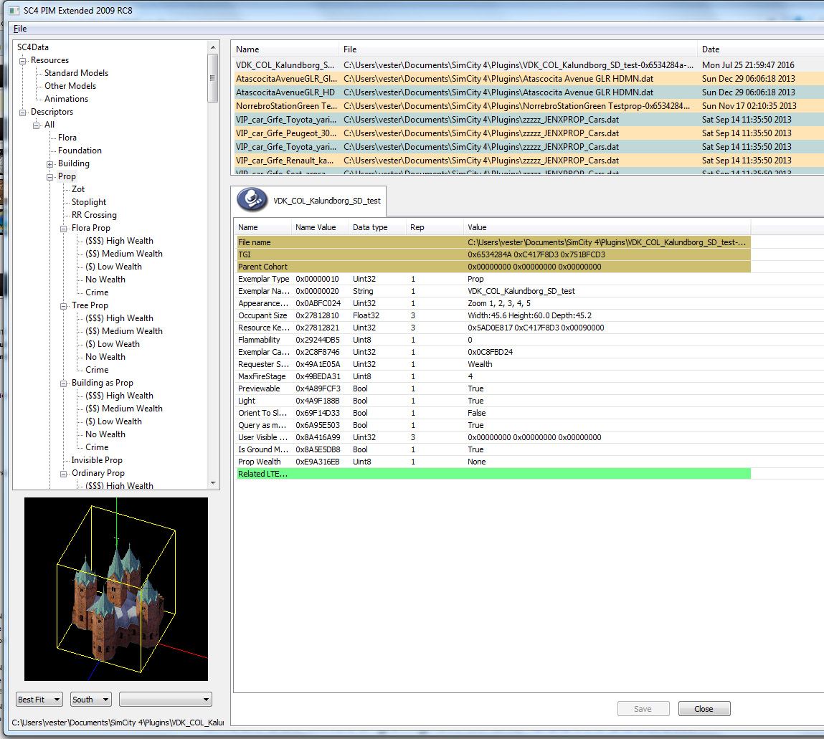Select Animations in tree
The height and width of the screenshot is (739, 824).
pos(66,99)
